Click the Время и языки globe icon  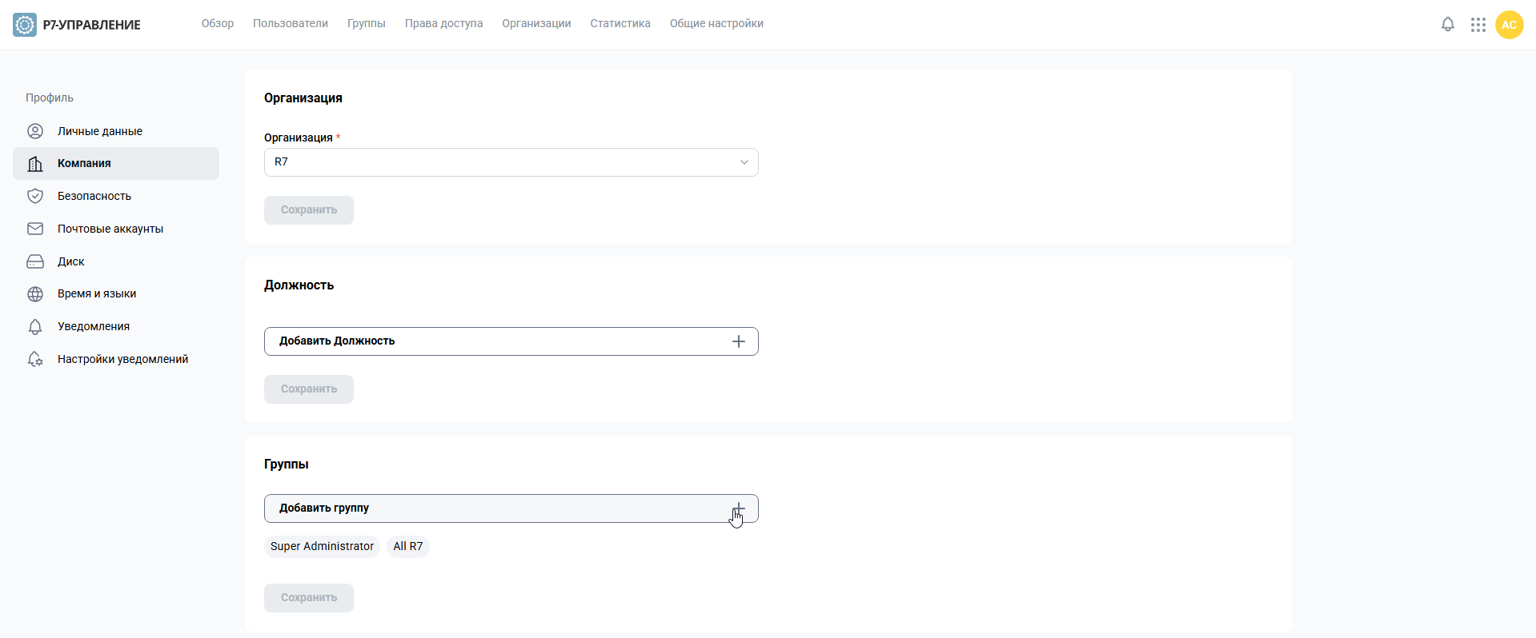(x=35, y=294)
